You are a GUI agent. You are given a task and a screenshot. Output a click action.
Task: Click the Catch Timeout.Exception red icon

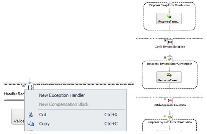(x=170, y=42)
